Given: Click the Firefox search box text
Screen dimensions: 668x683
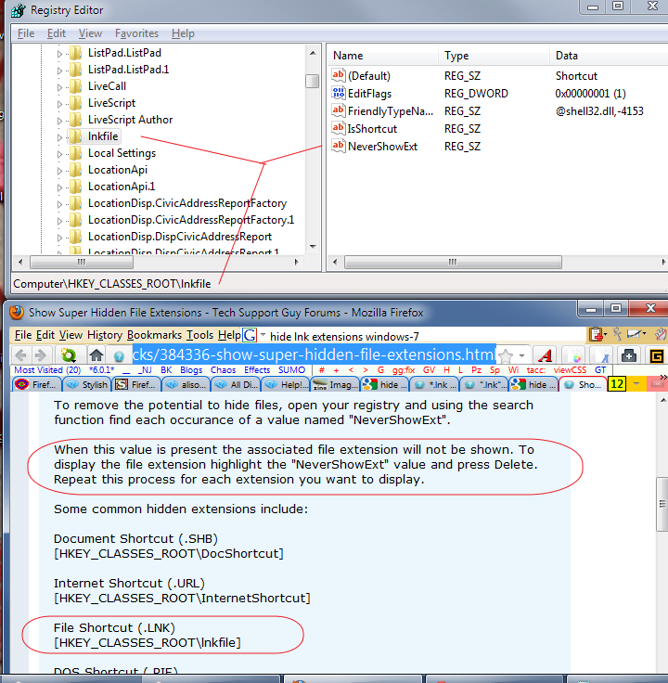Looking at the screenshot, I should point(344,337).
